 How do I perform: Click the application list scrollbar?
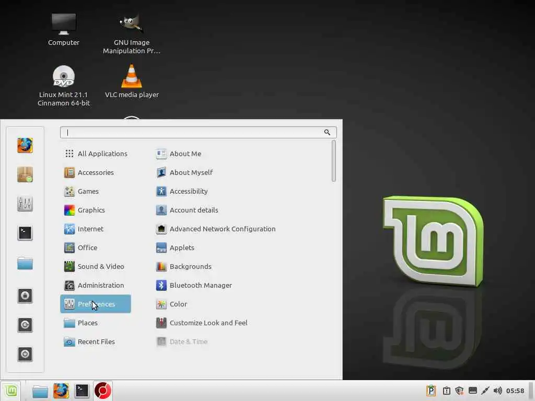pos(334,161)
